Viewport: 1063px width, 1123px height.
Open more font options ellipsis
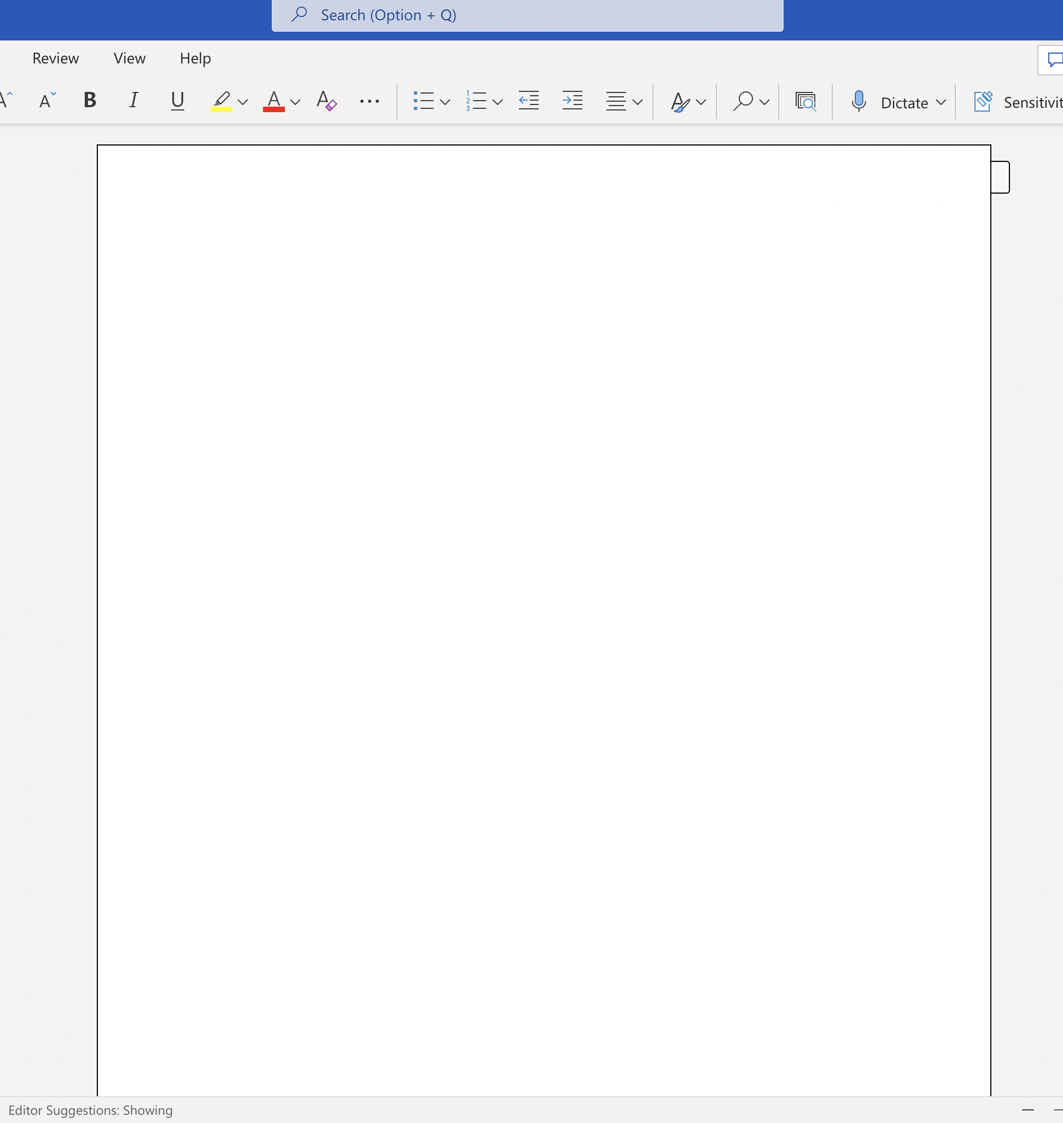tap(370, 102)
